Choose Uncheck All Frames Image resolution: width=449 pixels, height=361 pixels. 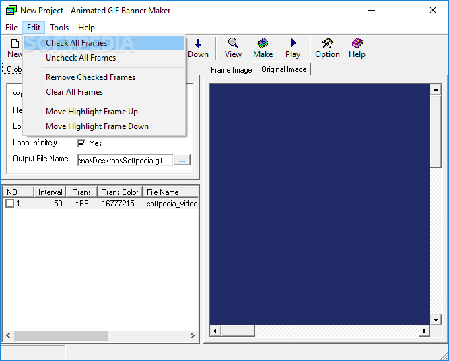tap(104, 58)
